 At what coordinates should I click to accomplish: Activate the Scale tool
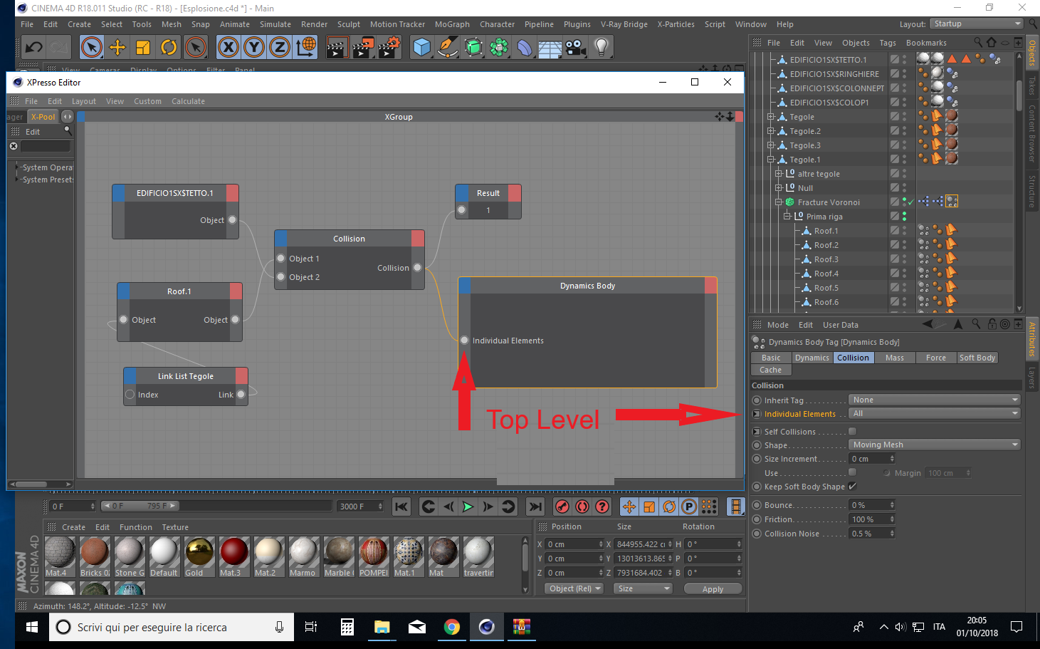pyautogui.click(x=142, y=48)
